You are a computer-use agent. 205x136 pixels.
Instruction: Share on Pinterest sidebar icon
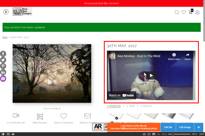[x=3, y=66]
